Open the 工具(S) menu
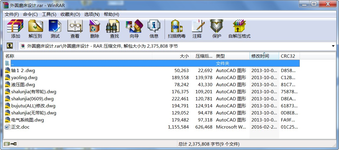The height and width of the screenshot is (150, 339). [x=49, y=14]
